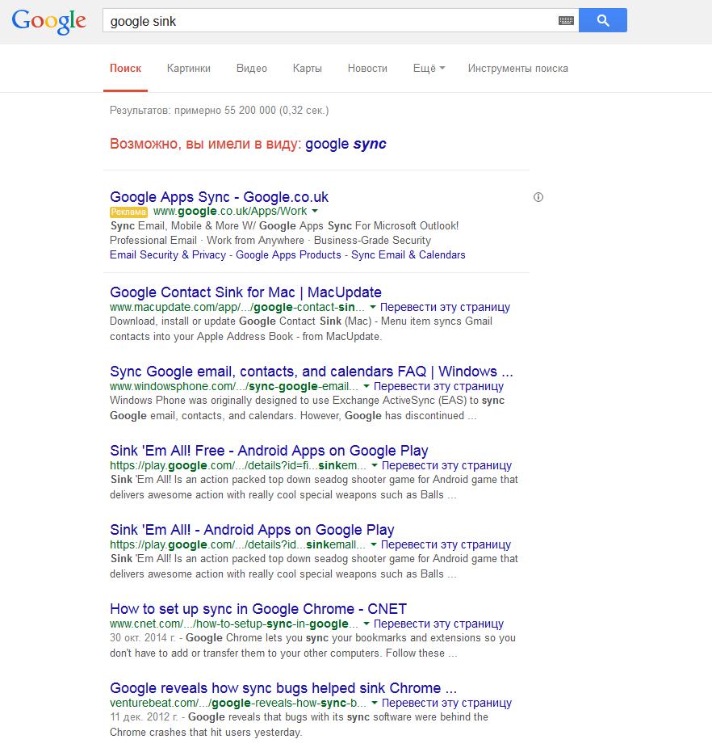The width and height of the screenshot is (712, 752).
Task: Open the Новости tab
Action: 367,69
